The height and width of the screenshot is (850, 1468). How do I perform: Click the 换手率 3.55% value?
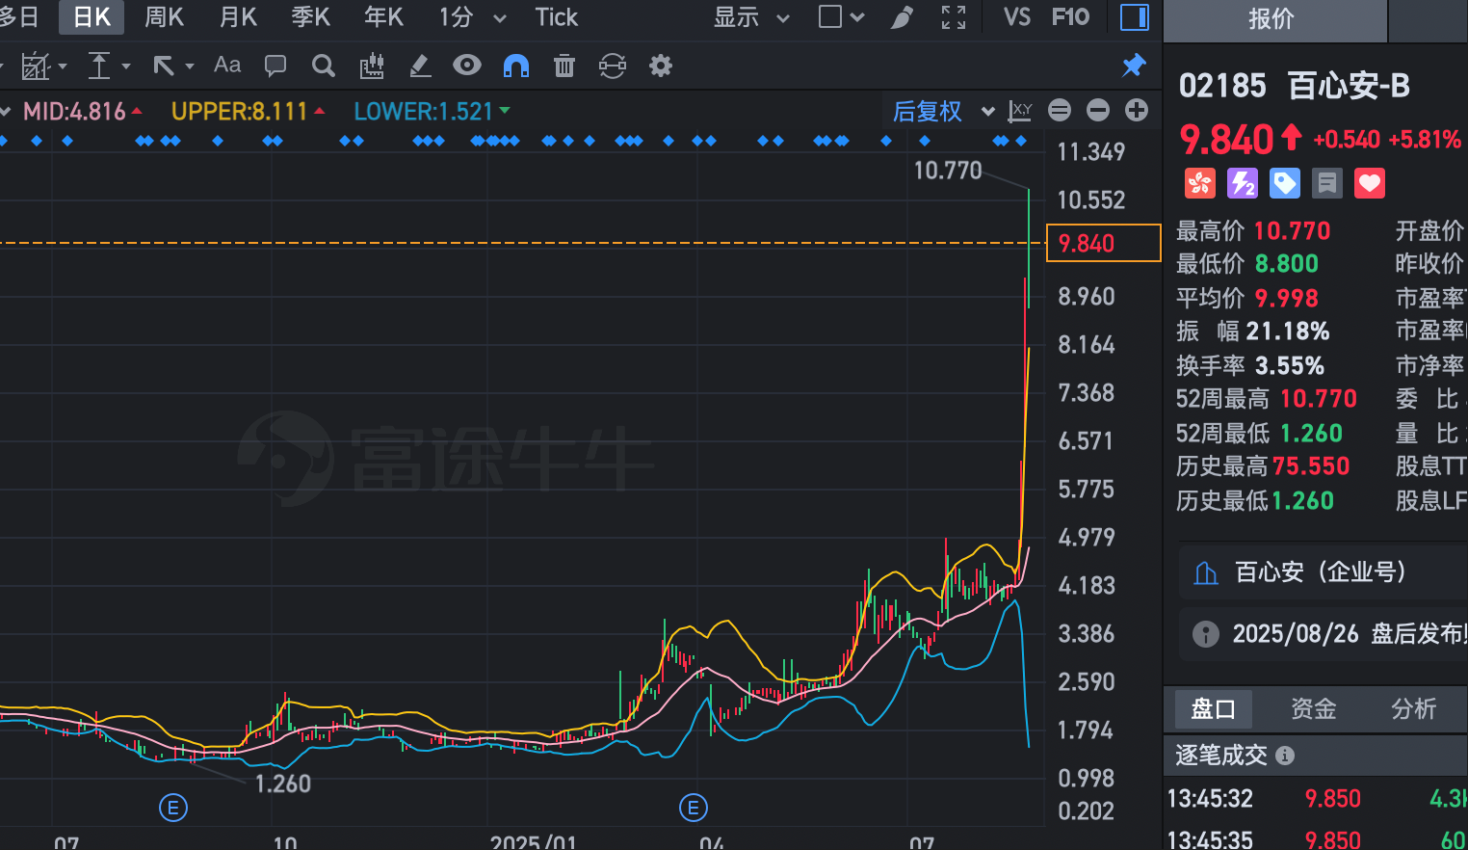[1289, 366]
